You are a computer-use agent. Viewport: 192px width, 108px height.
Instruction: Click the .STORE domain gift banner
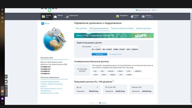114,35
